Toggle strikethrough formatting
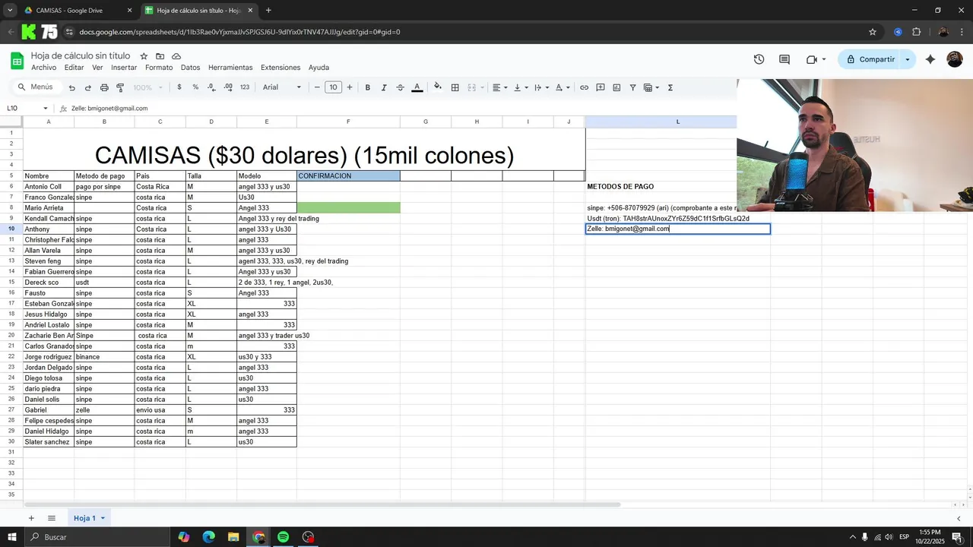973x547 pixels. pyautogui.click(x=401, y=87)
